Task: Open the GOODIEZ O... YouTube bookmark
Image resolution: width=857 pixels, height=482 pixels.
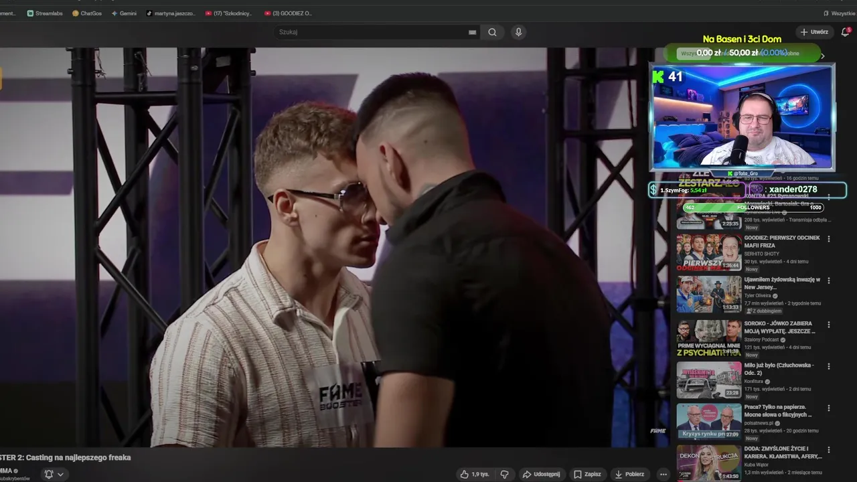Action: point(288,13)
